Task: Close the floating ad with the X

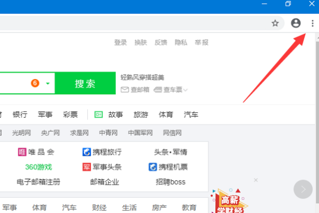Action: 256,180
